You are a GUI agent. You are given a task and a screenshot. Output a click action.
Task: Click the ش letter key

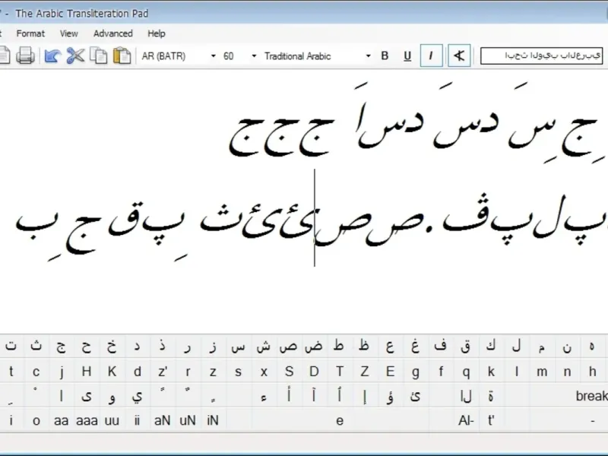[264, 346]
